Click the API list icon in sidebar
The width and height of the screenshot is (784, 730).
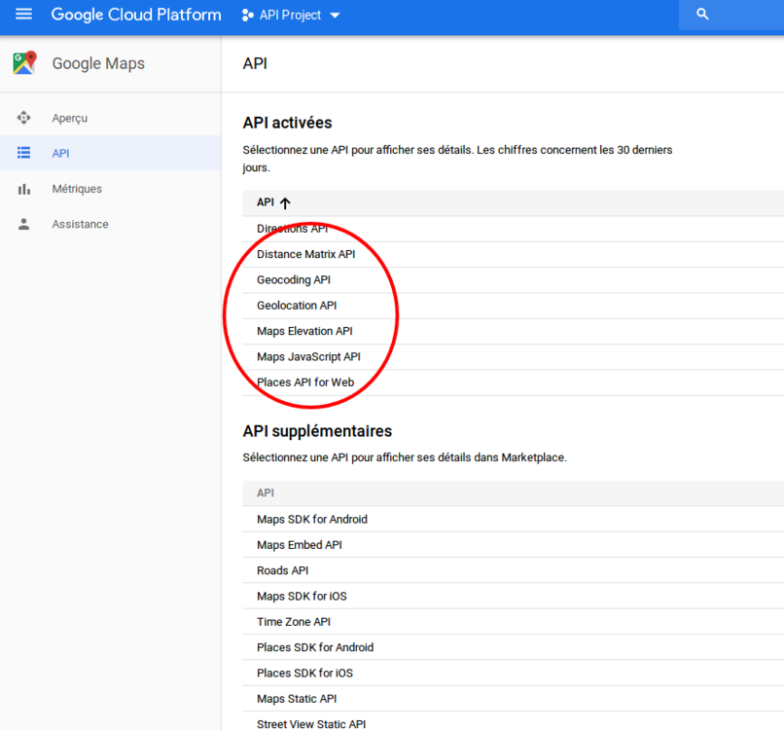click(23, 153)
